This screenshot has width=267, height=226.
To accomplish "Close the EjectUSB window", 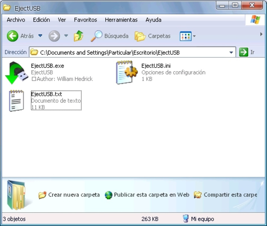I will 252,5.
